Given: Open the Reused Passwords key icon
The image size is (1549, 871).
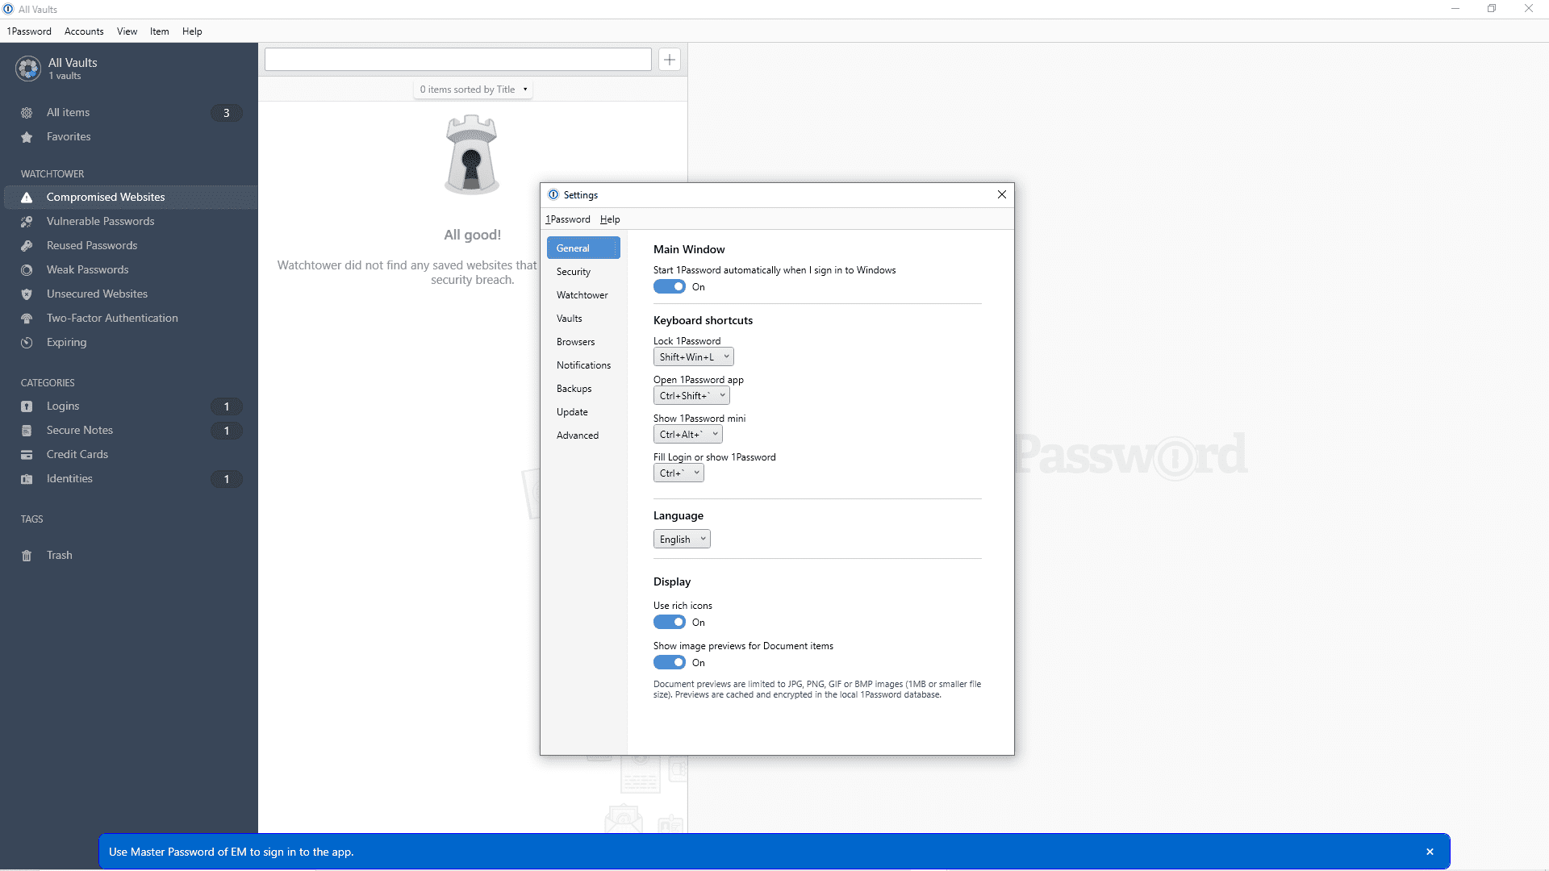Looking at the screenshot, I should click(x=27, y=246).
